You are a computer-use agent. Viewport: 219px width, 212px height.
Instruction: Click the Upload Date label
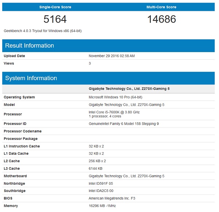(14, 56)
